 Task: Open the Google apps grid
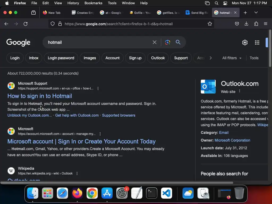[257, 42]
